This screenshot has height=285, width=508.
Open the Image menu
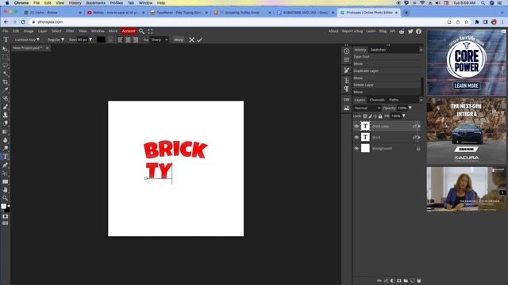pyautogui.click(x=29, y=31)
